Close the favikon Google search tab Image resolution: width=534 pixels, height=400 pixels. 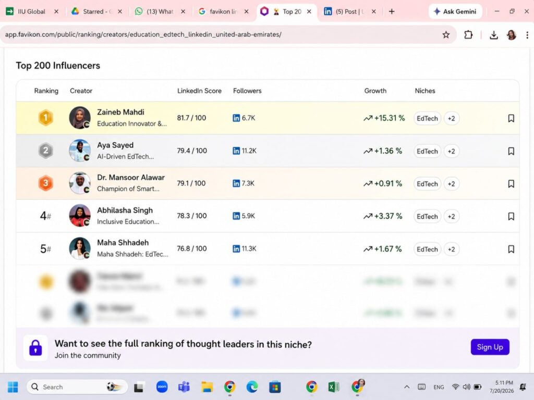(x=246, y=11)
